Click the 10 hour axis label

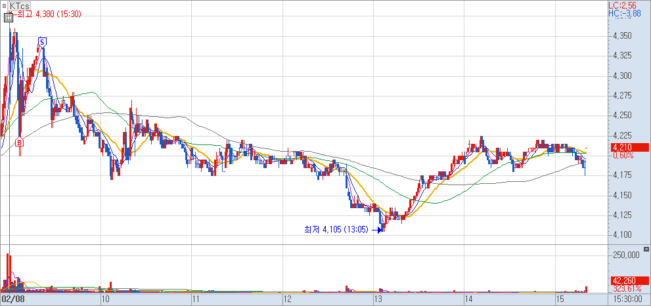pos(105,299)
